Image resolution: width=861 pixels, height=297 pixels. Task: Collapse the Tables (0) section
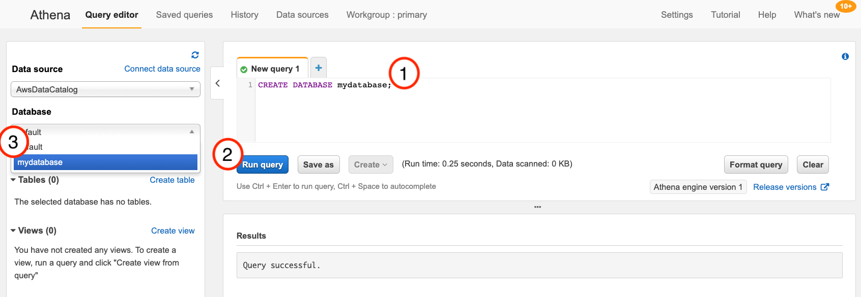pyautogui.click(x=13, y=180)
